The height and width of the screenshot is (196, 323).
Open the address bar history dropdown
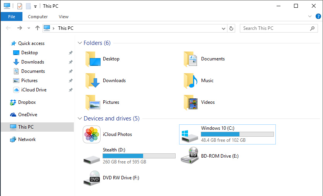(x=223, y=29)
